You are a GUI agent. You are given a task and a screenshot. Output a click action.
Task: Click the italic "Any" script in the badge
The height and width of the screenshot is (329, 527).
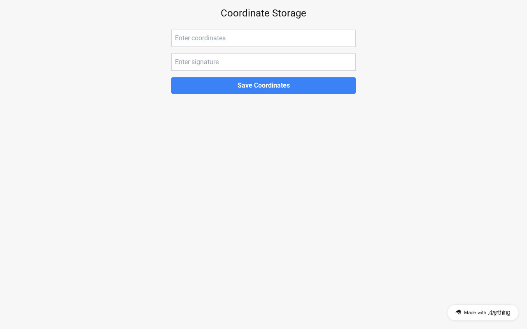(493, 313)
